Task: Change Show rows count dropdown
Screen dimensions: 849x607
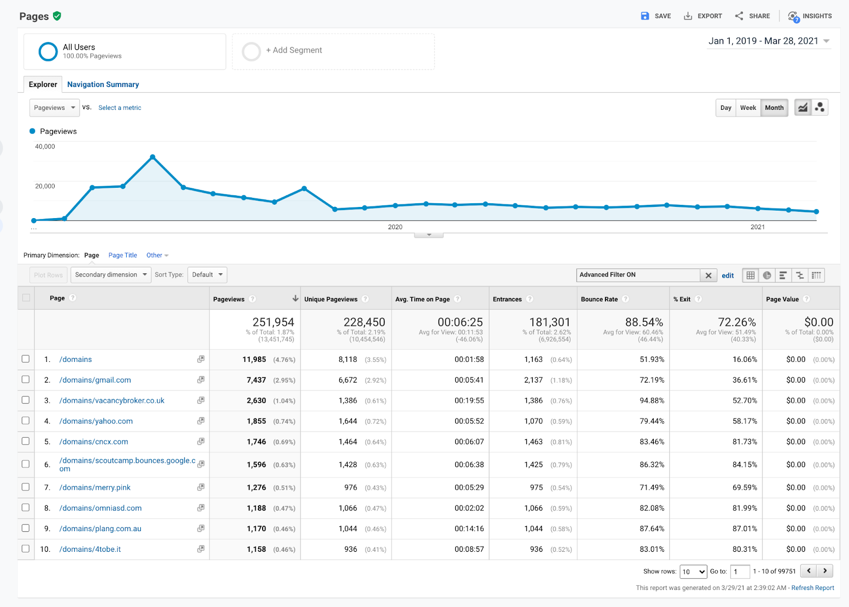Action: pos(694,571)
